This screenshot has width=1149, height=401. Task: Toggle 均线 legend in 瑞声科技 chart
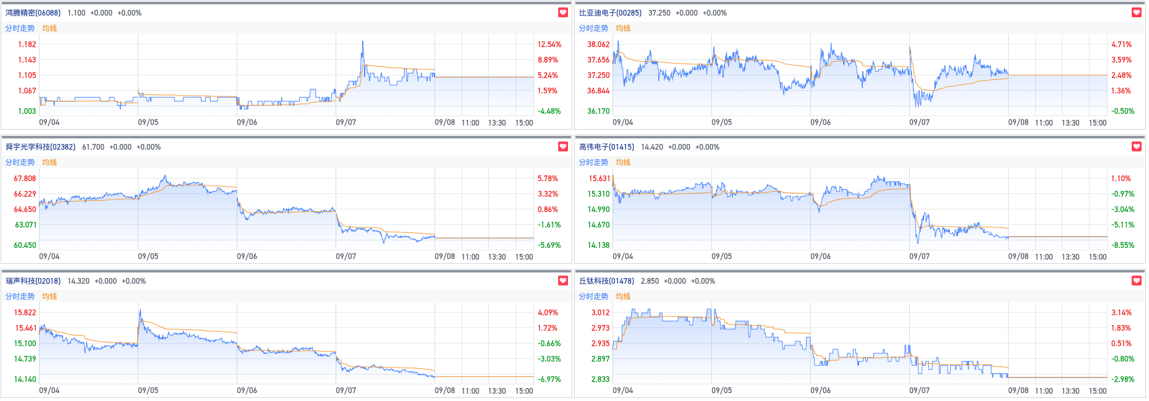[x=49, y=297]
